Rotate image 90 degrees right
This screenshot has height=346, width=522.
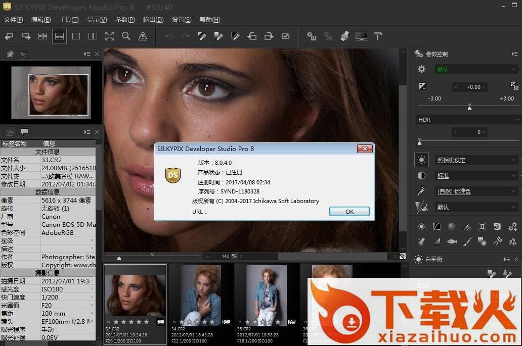[269, 36]
